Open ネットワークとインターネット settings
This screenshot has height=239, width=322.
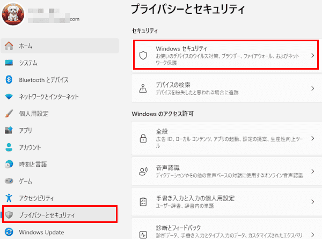[x=60, y=96]
